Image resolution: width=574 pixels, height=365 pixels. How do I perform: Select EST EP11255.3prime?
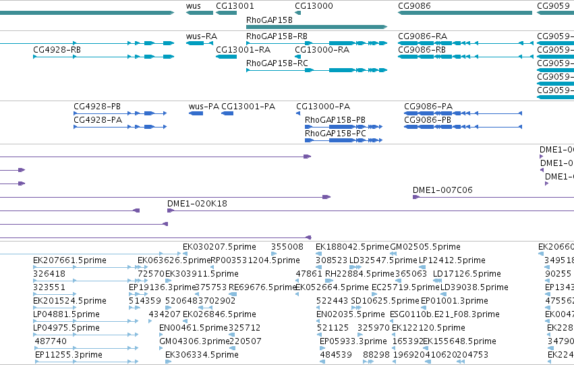click(x=68, y=355)
